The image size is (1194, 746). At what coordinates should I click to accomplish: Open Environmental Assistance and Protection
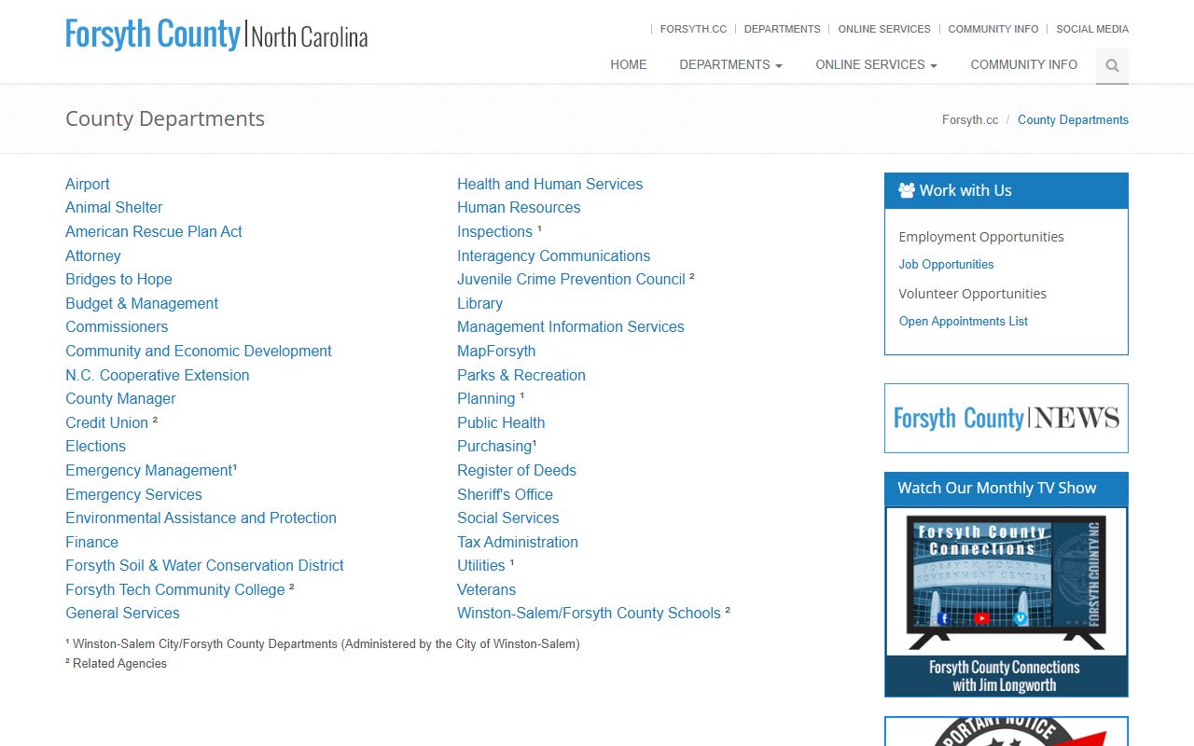201,518
